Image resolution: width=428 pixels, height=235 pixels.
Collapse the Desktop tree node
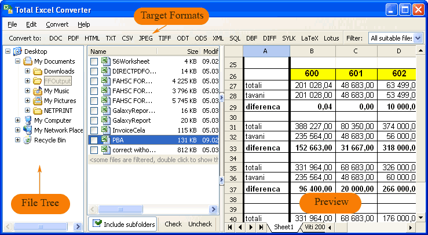click(8, 52)
